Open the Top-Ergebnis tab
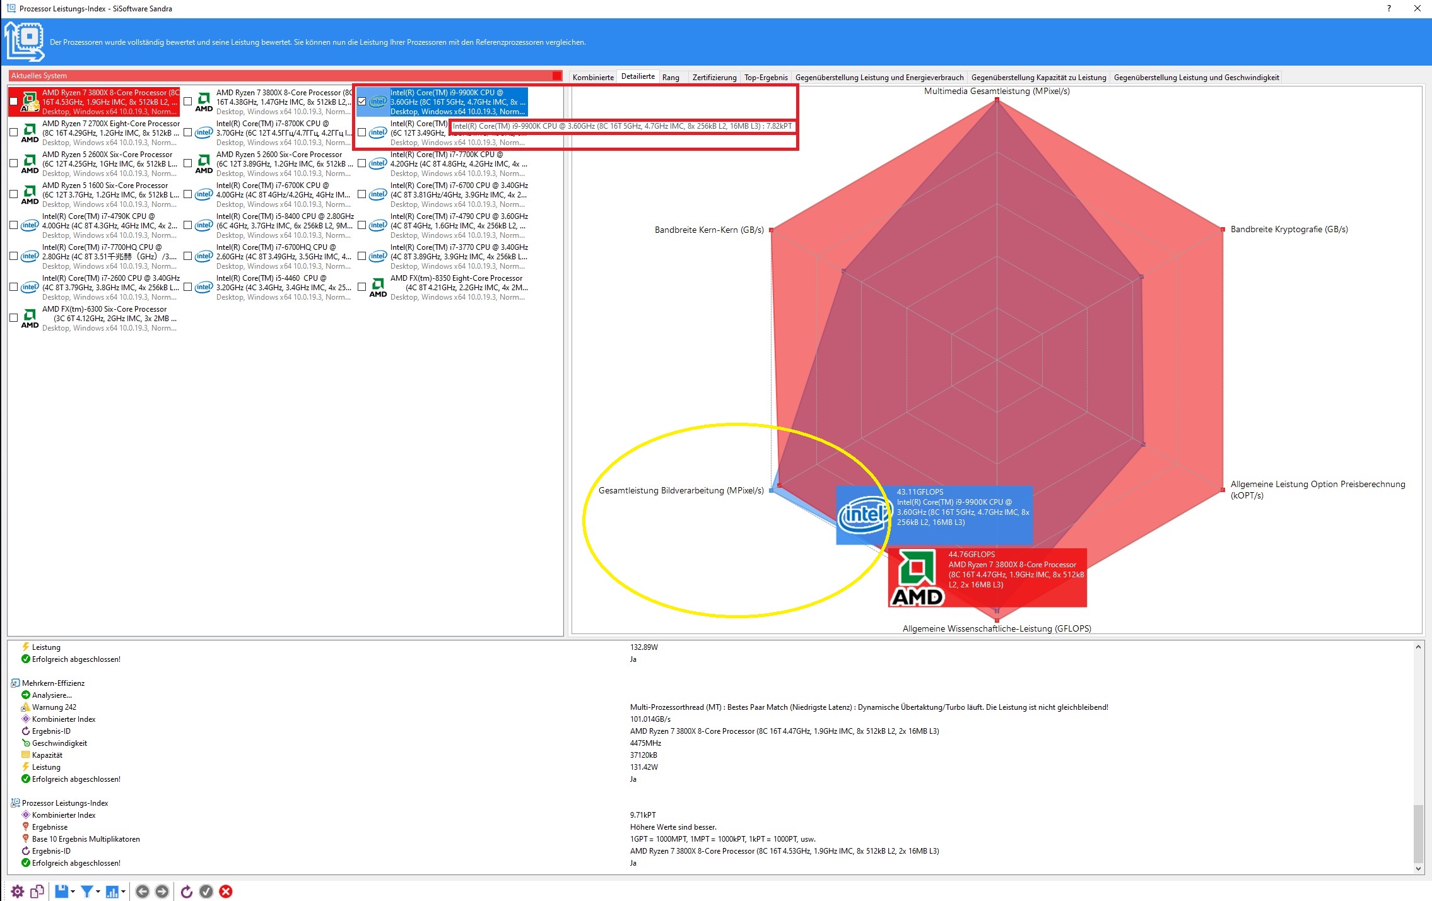Image resolution: width=1432 pixels, height=901 pixels. coord(765,78)
